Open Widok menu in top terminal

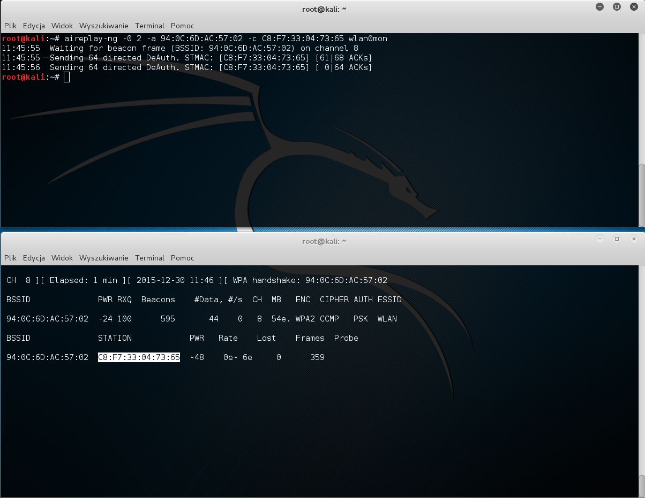pos(62,26)
